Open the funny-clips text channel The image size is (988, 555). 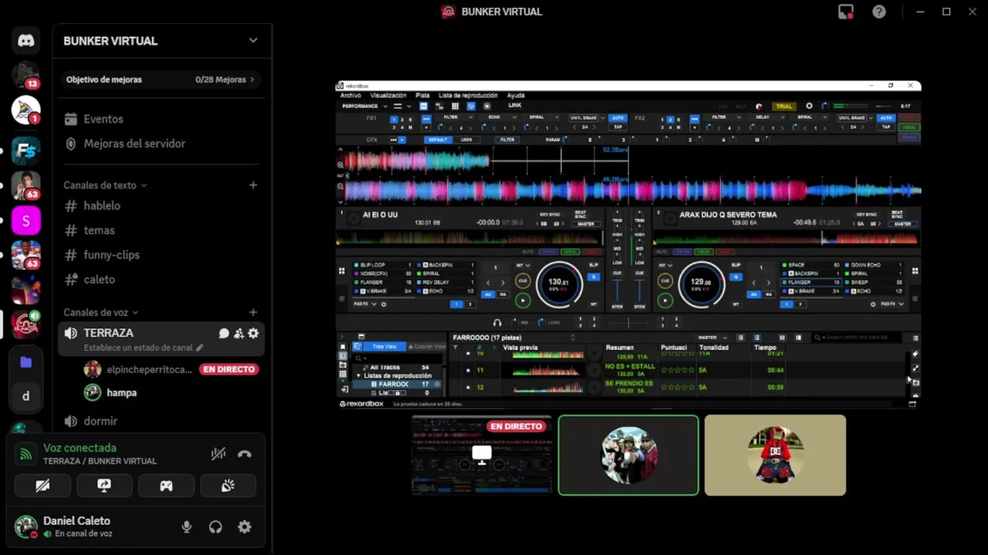coord(111,254)
